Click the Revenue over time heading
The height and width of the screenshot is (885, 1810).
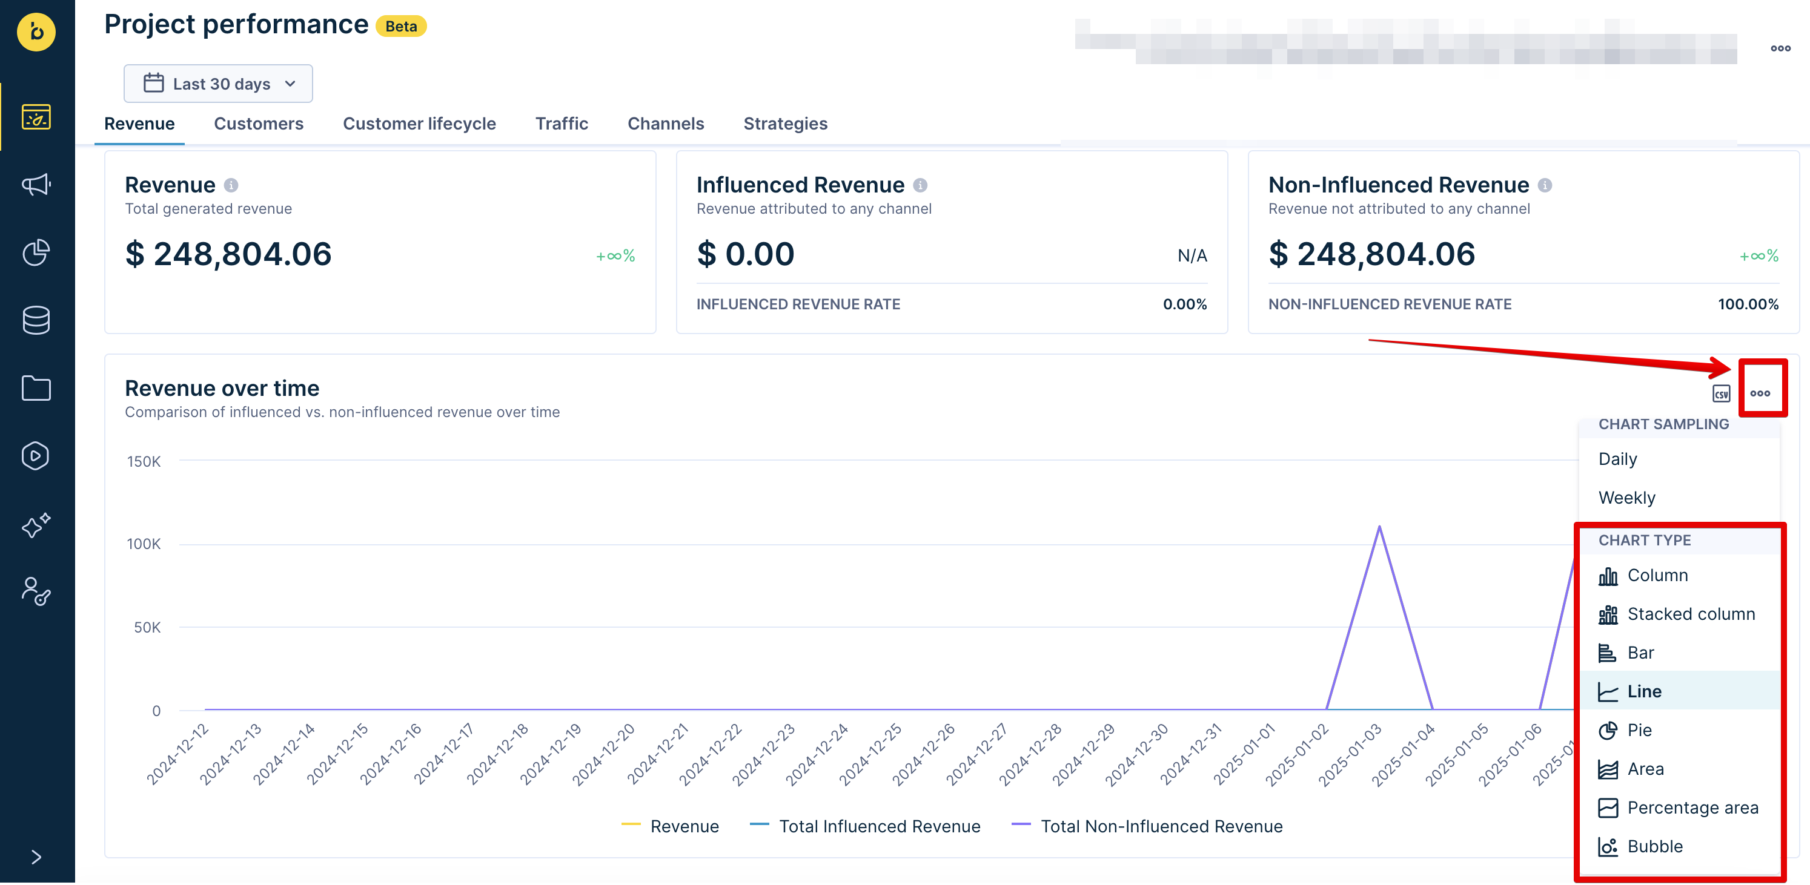(222, 389)
